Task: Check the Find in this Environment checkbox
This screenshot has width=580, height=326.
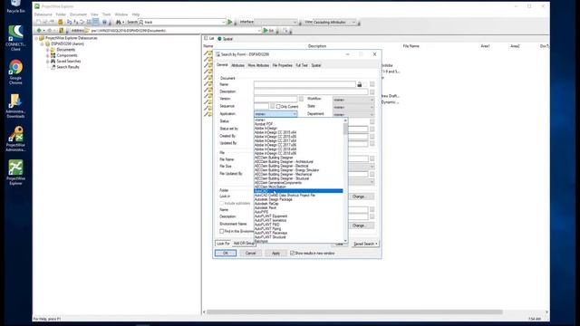Action: point(221,232)
